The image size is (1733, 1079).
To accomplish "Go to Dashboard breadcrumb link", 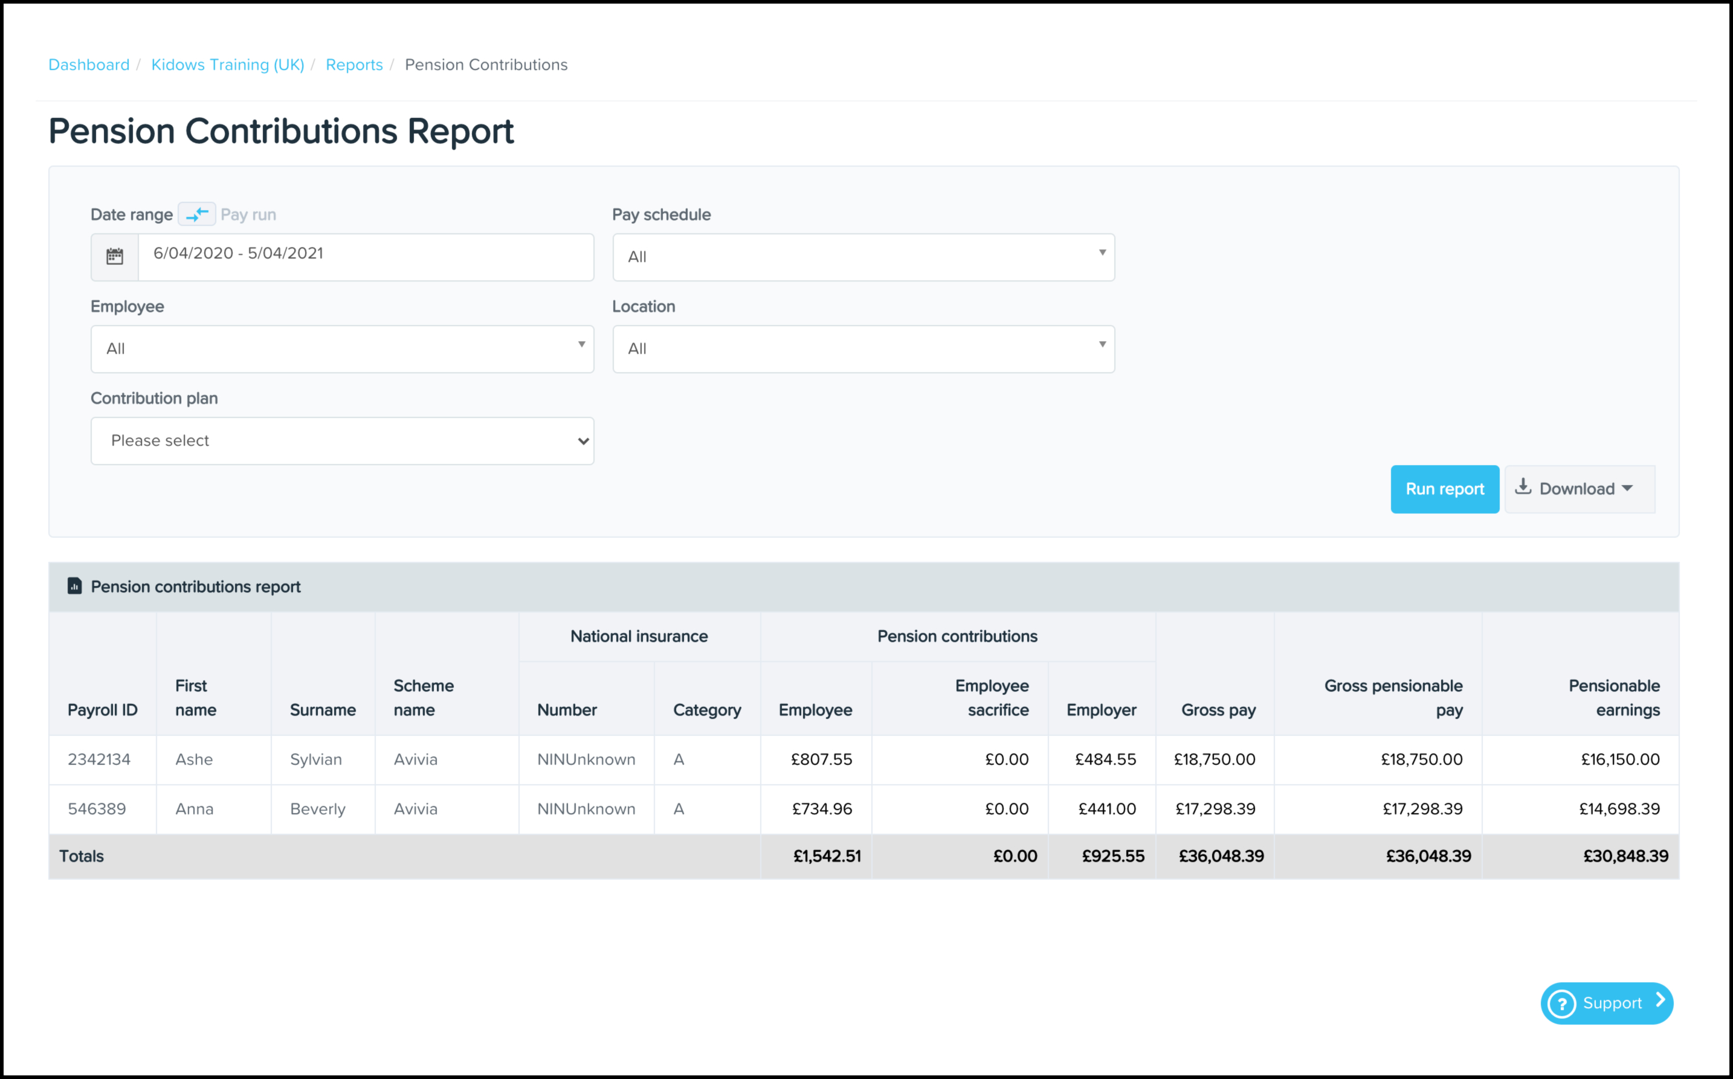I will (x=88, y=64).
